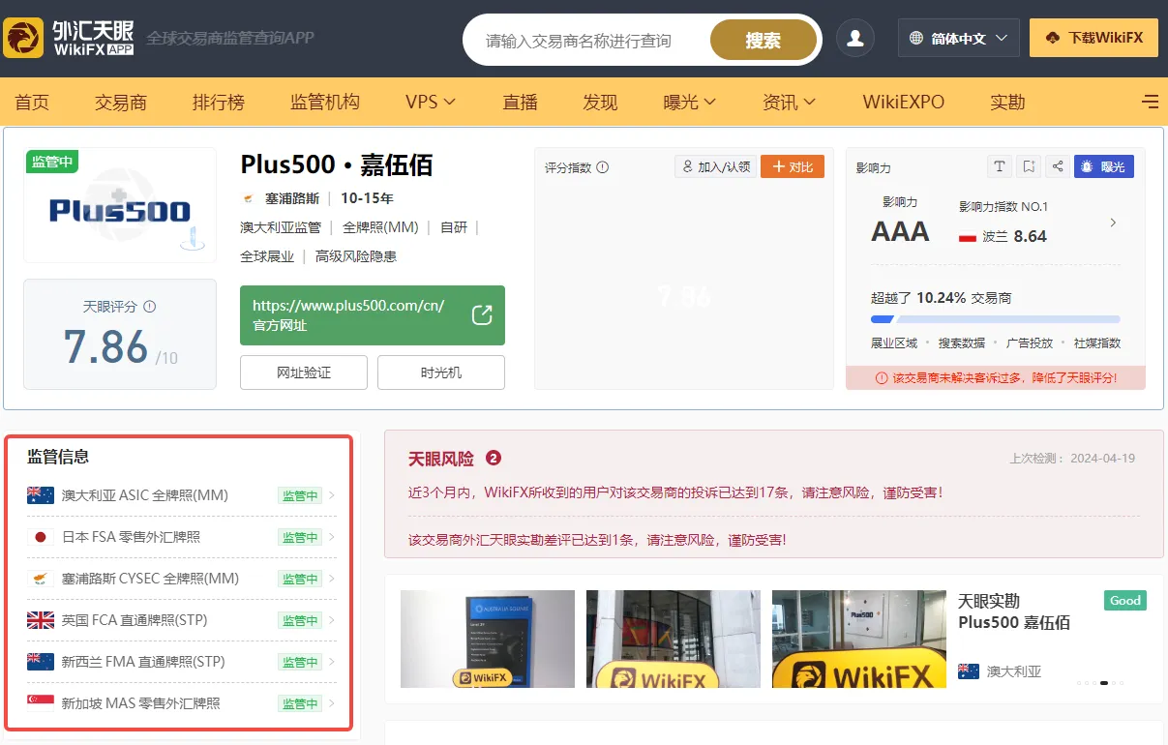This screenshot has width=1168, height=745.
Task: Click the active carousel dot under 天眼实勘
Action: 1104,683
